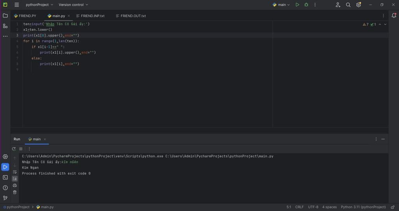Start debugging with the bug icon
Screen dimensions: 399x211
[x=306, y=5]
